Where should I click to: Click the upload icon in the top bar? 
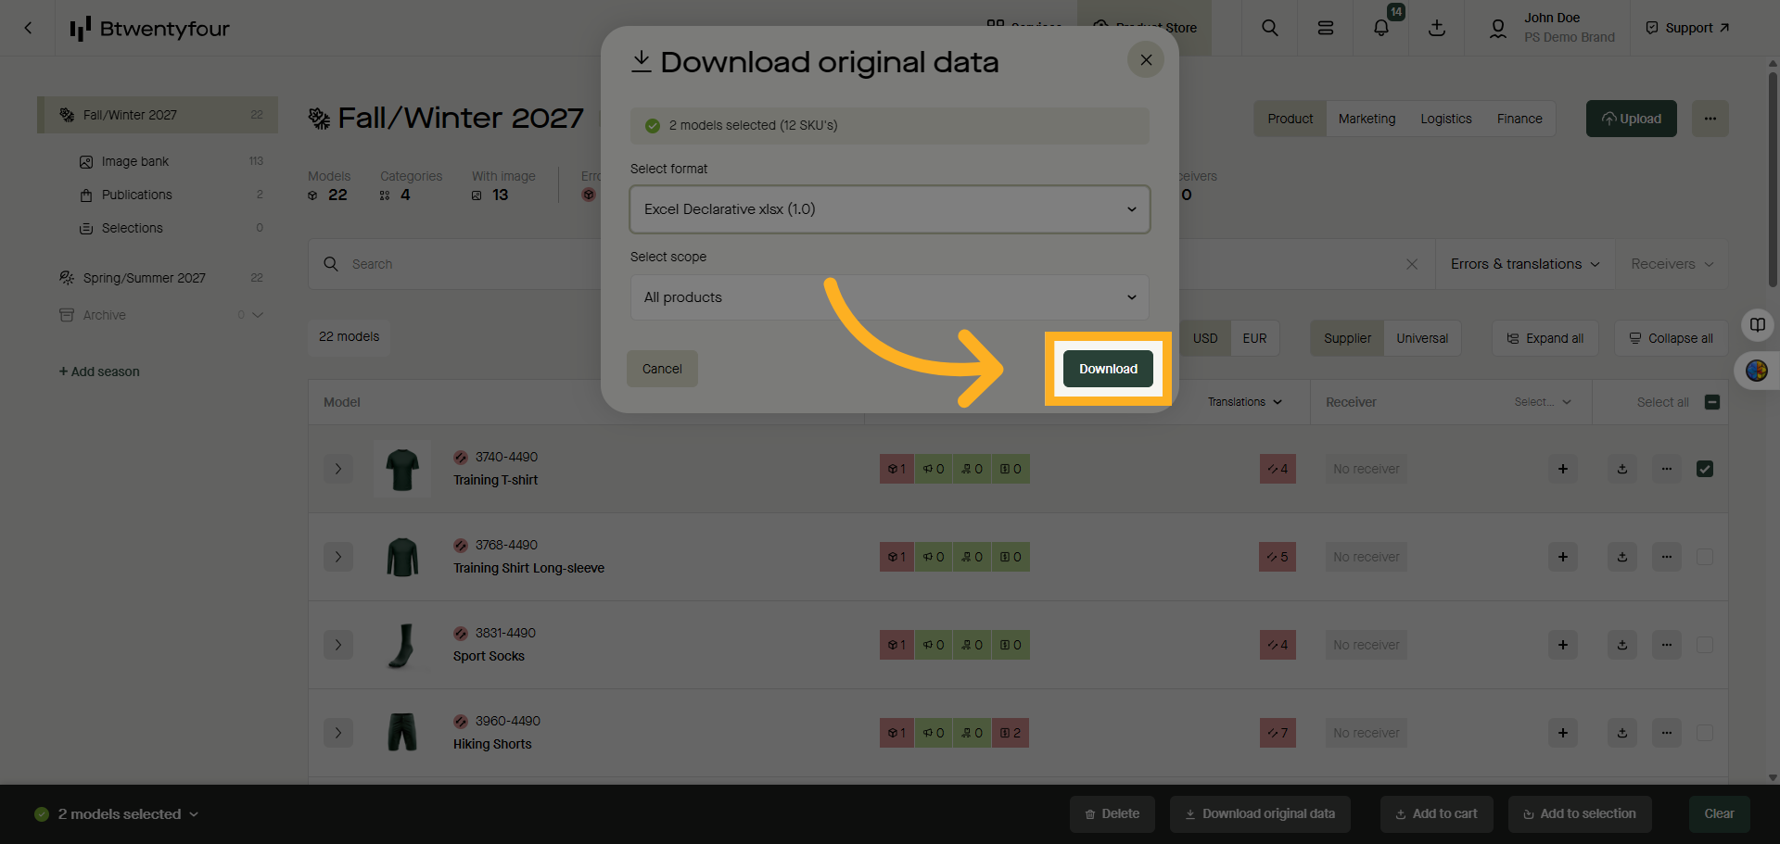tap(1436, 28)
